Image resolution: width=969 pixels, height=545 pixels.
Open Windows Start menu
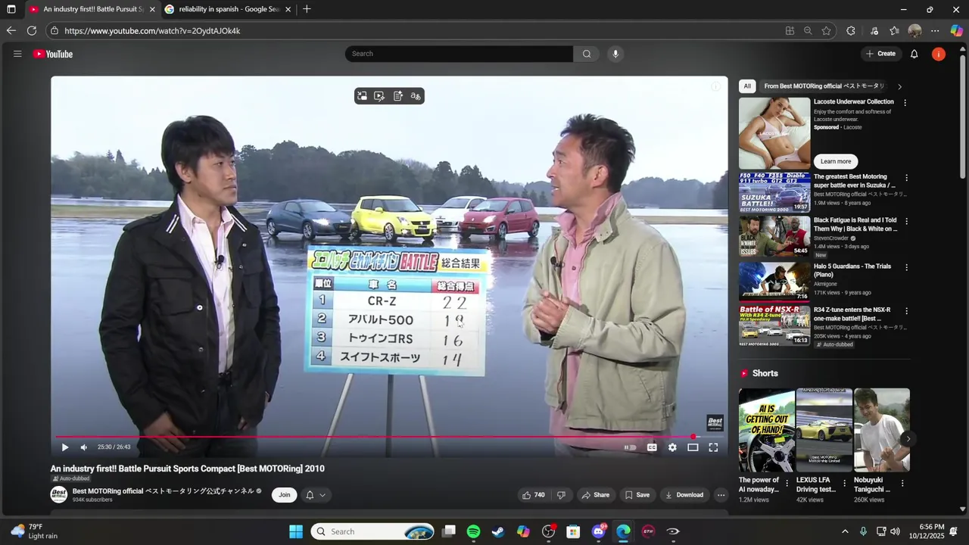point(296,531)
